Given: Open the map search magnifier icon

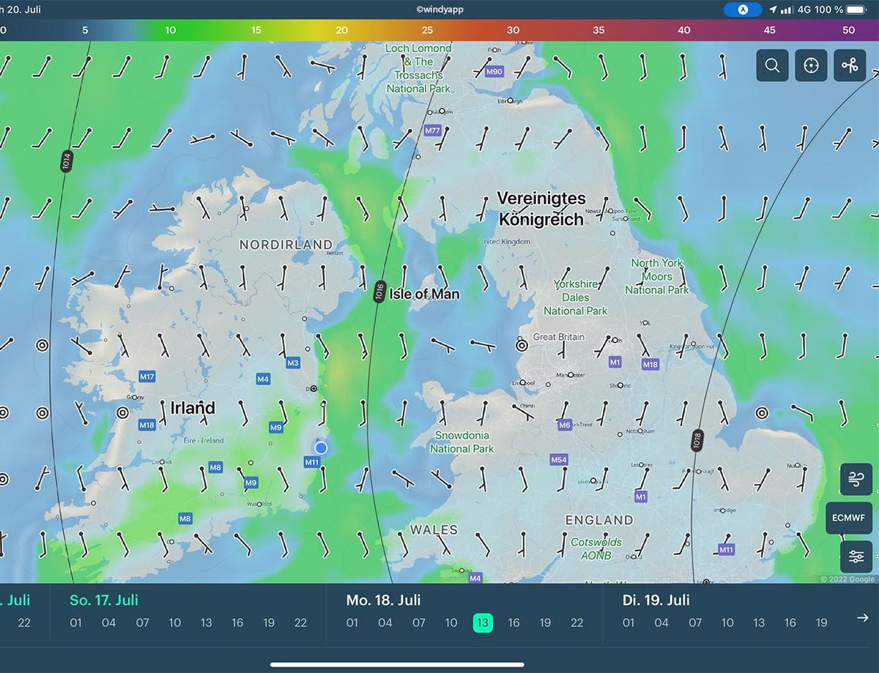Looking at the screenshot, I should click(772, 65).
